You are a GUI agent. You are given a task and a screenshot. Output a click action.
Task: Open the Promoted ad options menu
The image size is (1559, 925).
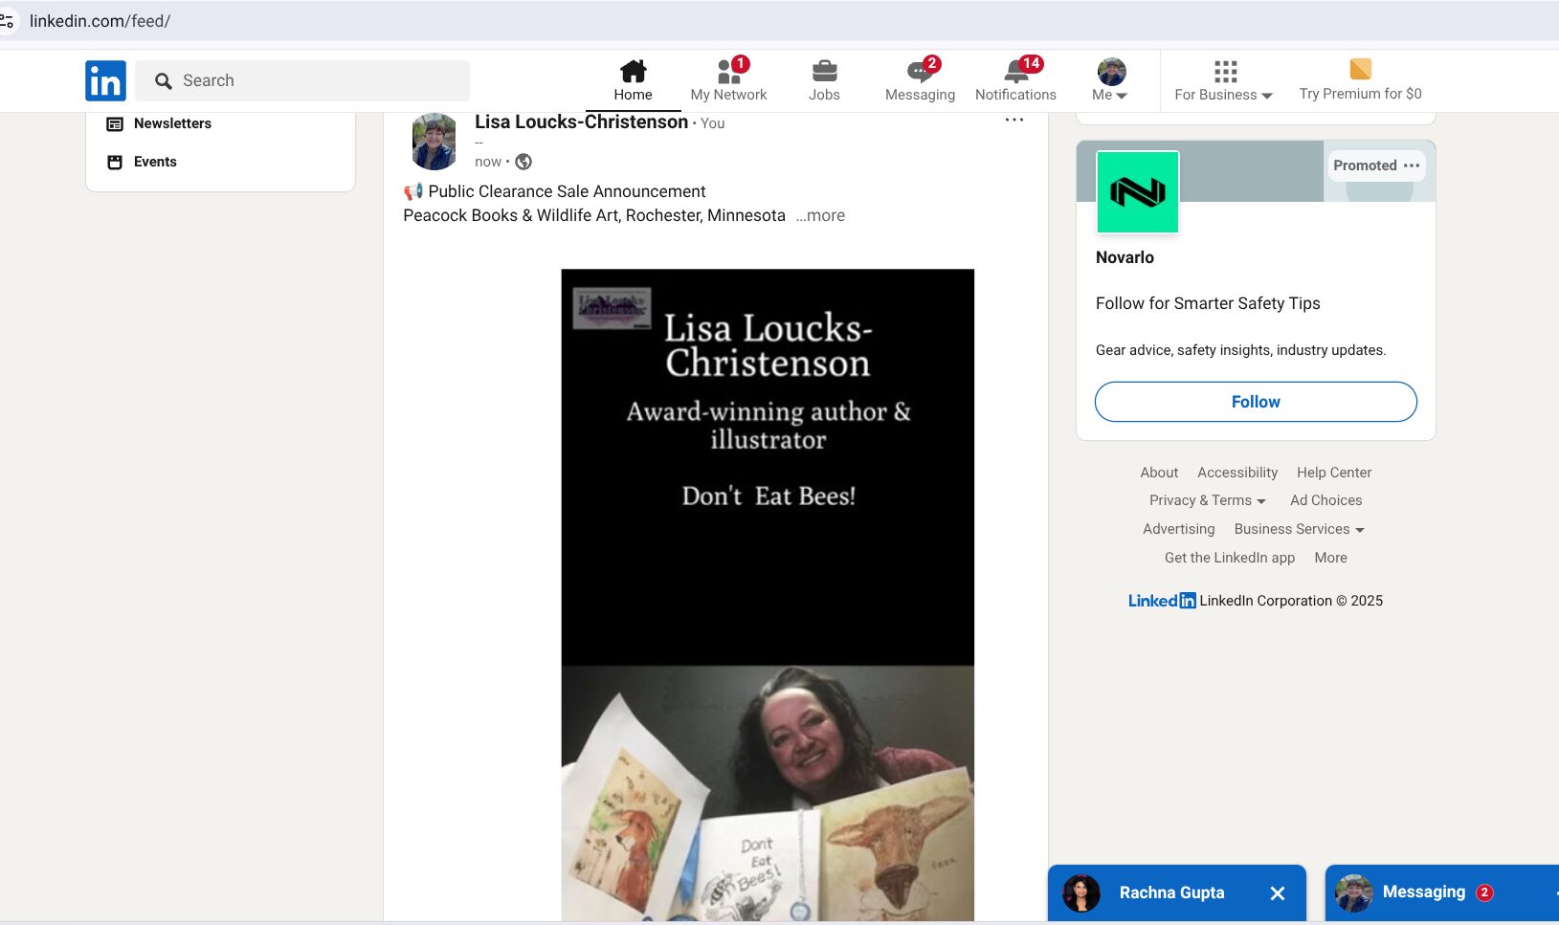(x=1412, y=165)
